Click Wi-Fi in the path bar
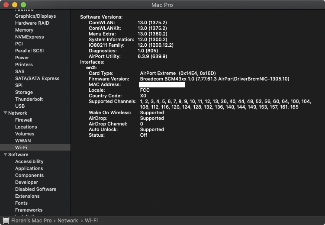Viewport: 325px width, 225px height. click(x=91, y=220)
